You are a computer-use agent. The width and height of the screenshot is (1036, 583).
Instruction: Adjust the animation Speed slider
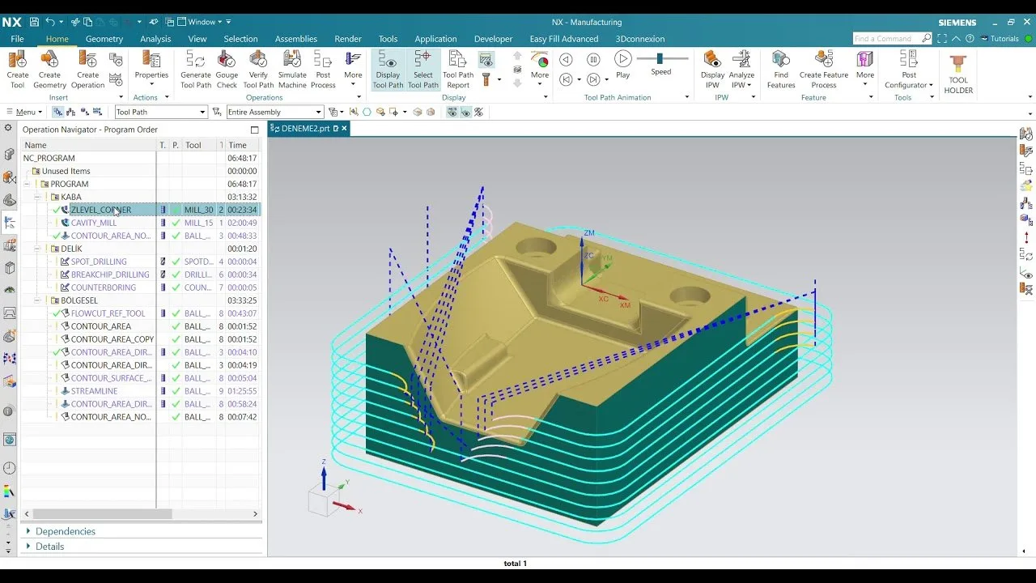[x=660, y=58]
